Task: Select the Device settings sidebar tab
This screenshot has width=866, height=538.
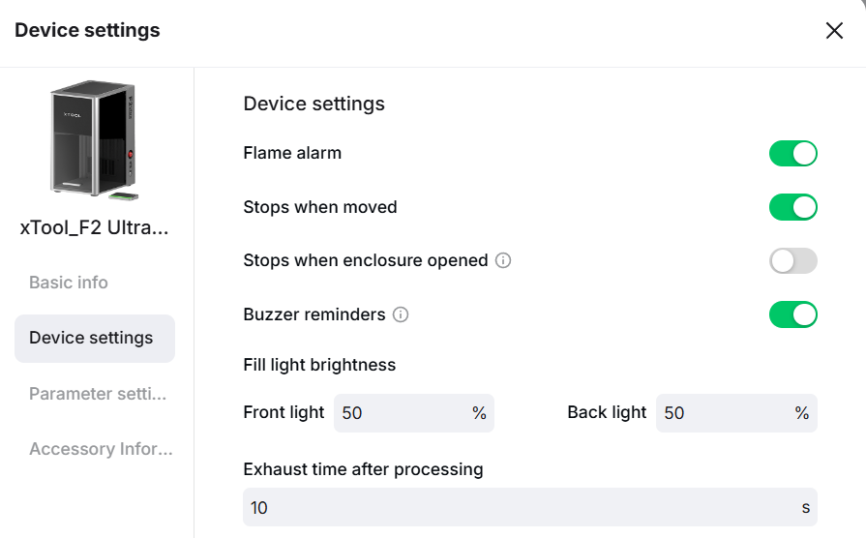Action: (x=94, y=339)
